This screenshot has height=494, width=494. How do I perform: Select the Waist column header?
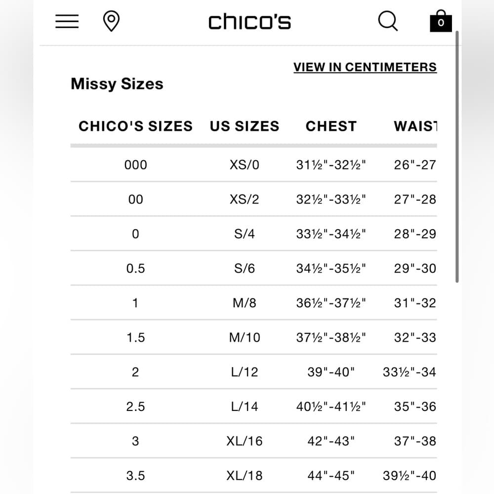click(x=415, y=126)
